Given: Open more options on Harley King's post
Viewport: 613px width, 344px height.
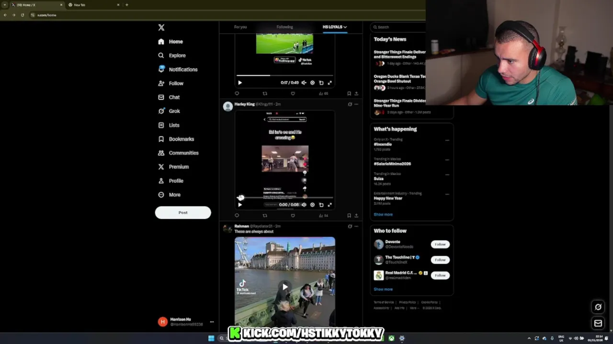Looking at the screenshot, I should 356,104.
